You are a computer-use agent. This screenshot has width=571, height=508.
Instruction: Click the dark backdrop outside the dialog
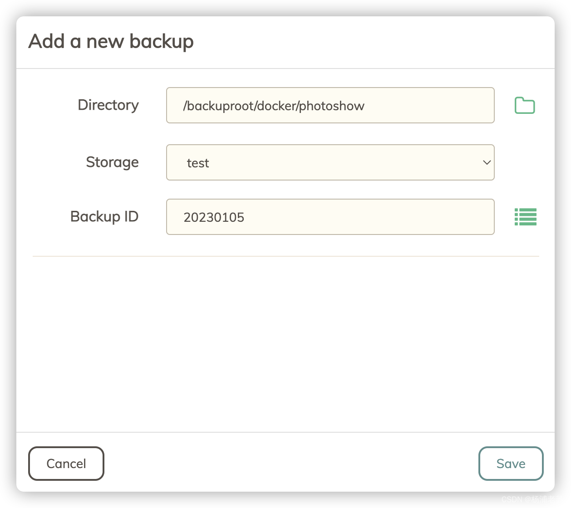[x=7, y=254]
